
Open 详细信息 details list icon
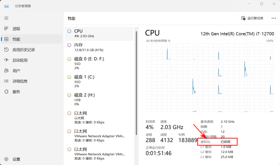pos(6,81)
